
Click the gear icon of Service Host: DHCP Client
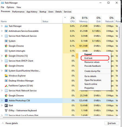6,61
